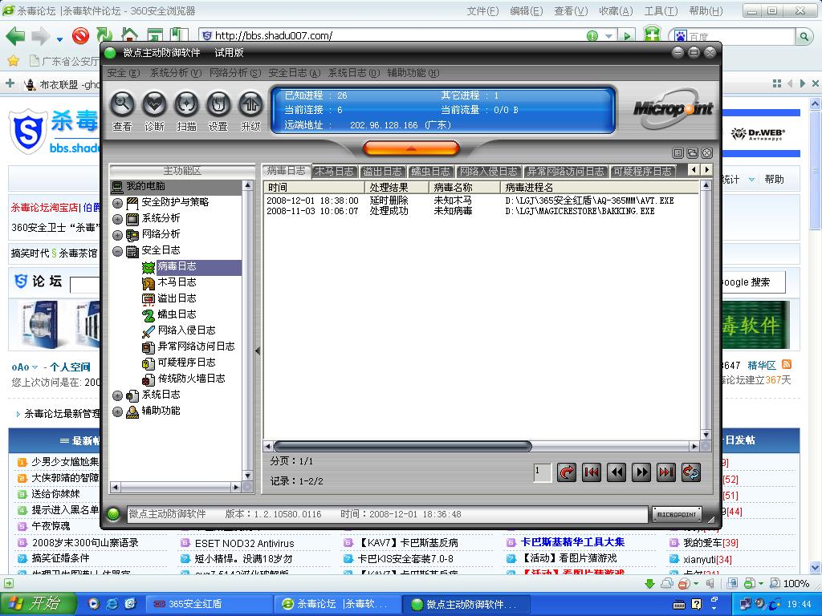Expand the 辅助功能 tree node
822x616 pixels.
[x=117, y=411]
